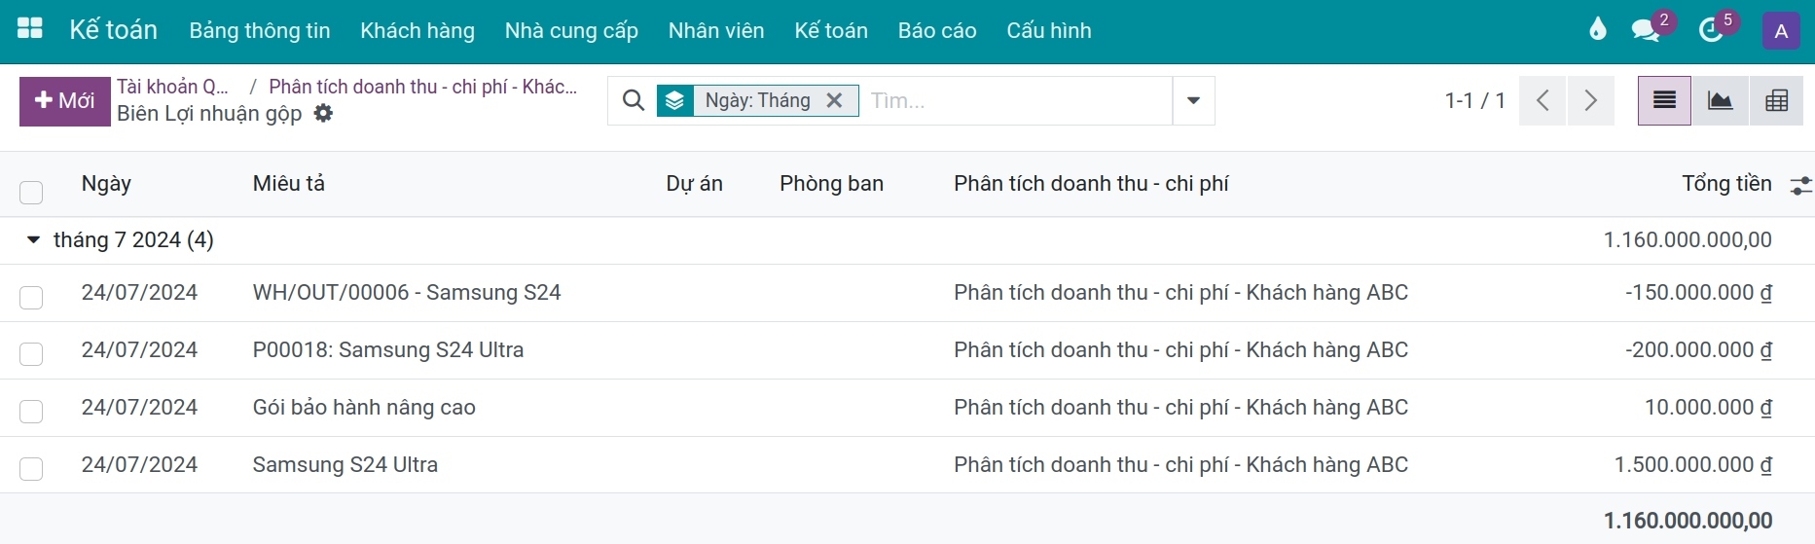Click the 1.500.000.000 đ amount cell
The width and height of the screenshot is (1815, 544).
(1692, 465)
